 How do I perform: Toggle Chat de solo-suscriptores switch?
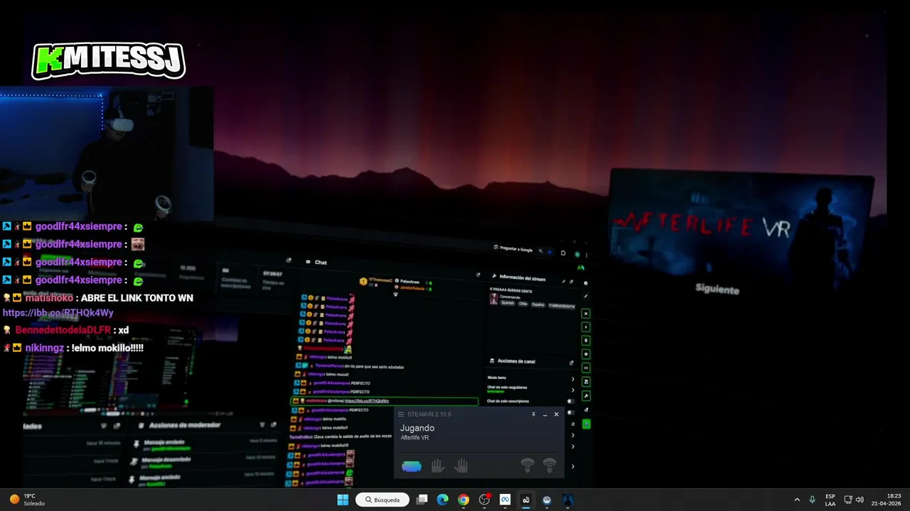pyautogui.click(x=569, y=401)
